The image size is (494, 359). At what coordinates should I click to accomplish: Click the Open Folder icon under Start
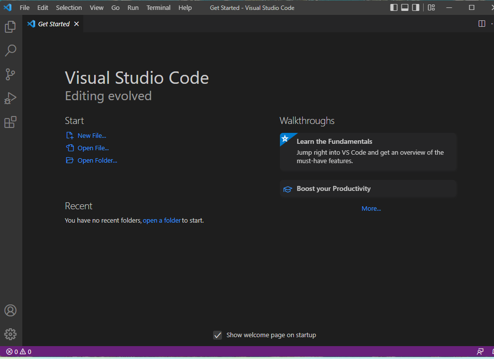[70, 161]
